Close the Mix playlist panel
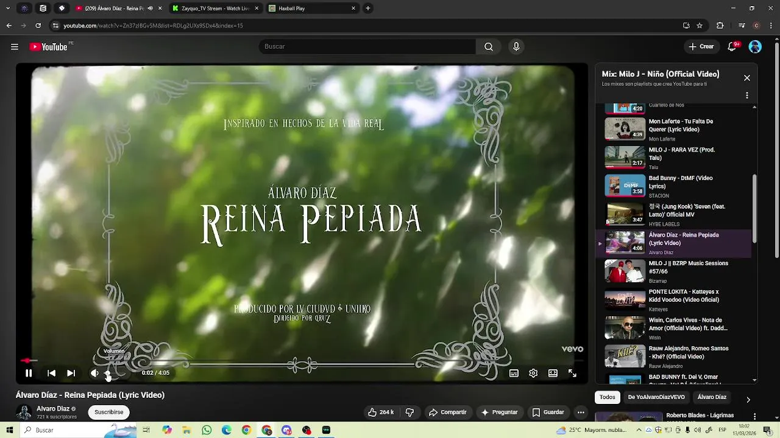 pos(747,78)
